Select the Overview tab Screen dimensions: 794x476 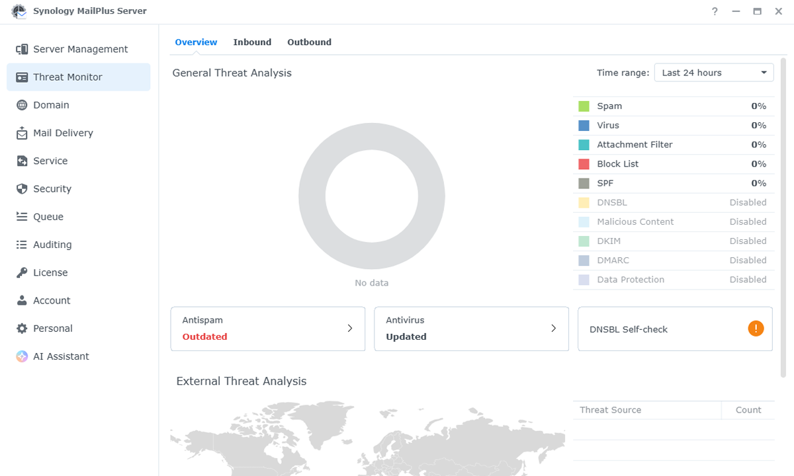[196, 42]
